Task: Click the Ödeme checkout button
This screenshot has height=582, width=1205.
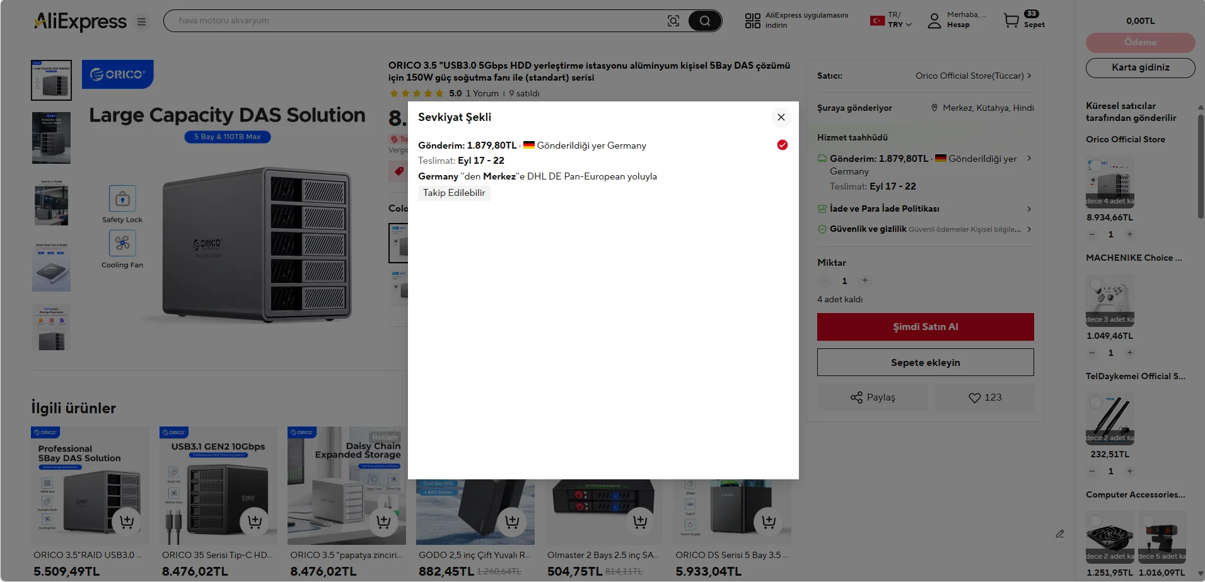Action: click(x=1140, y=42)
